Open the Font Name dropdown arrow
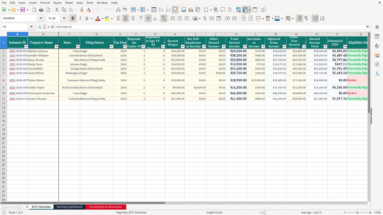Viewport: 383px width, 215px height. (41, 18)
